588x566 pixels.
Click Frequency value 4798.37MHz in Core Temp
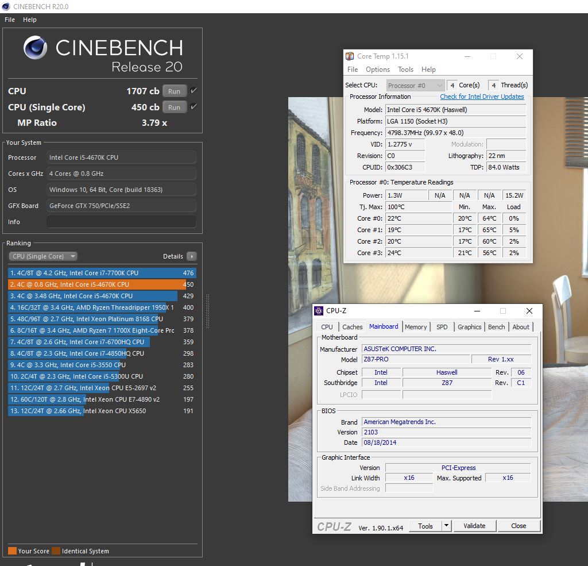(455, 133)
